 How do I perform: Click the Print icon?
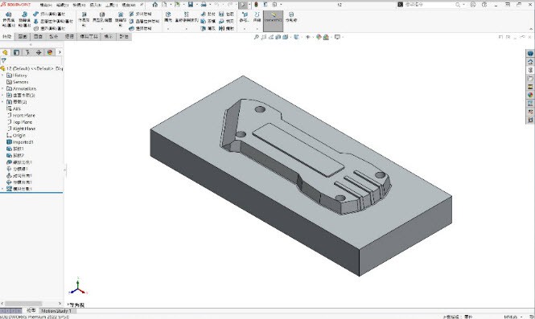[204, 5]
